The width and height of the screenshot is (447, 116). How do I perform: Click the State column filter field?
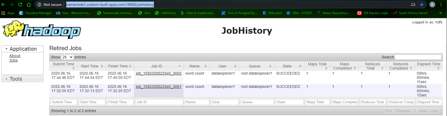pos(289,102)
